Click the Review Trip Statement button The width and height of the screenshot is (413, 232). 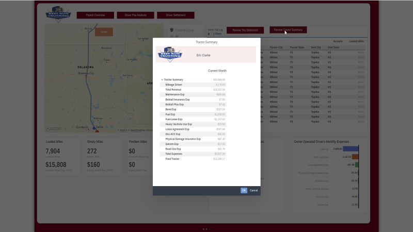[x=245, y=30]
